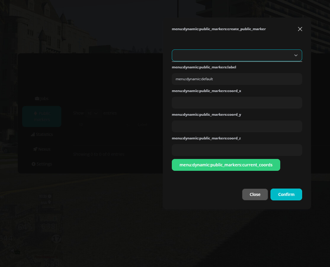Screen dimensions: 330x267
Task: Sort entries by the ID column
Action: coord(81,124)
